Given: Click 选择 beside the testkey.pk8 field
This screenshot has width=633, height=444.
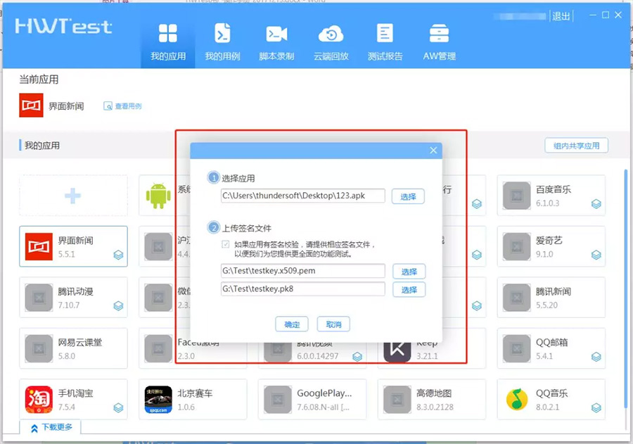Looking at the screenshot, I should tap(409, 290).
